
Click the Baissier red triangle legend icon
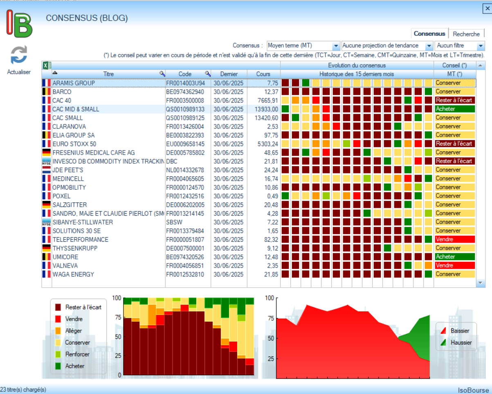(443, 331)
